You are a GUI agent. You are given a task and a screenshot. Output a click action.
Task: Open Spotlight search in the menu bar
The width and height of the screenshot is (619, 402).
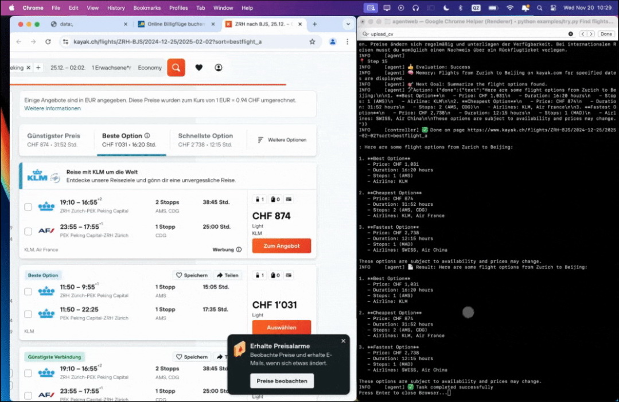pyautogui.click(x=539, y=8)
